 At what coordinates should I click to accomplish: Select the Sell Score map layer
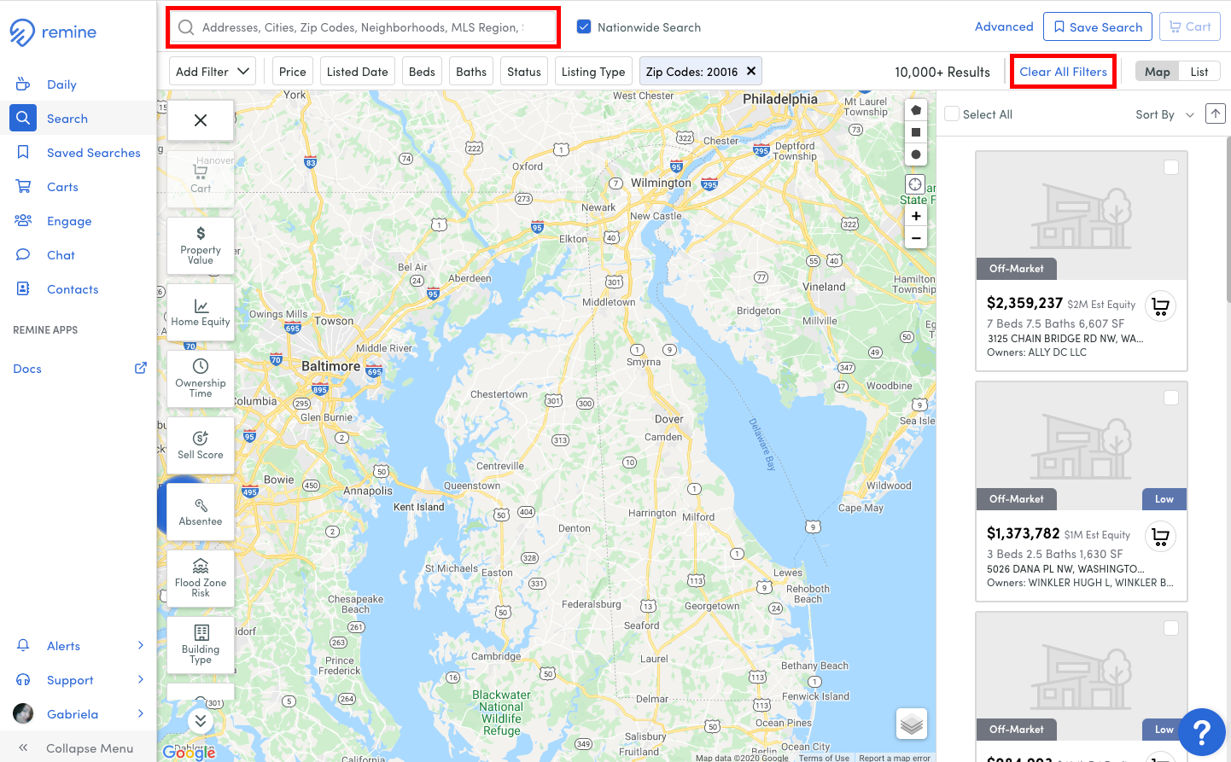201,445
